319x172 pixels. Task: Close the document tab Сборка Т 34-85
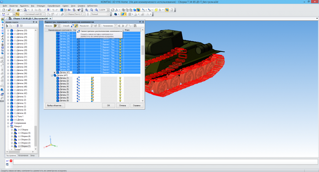51,18
